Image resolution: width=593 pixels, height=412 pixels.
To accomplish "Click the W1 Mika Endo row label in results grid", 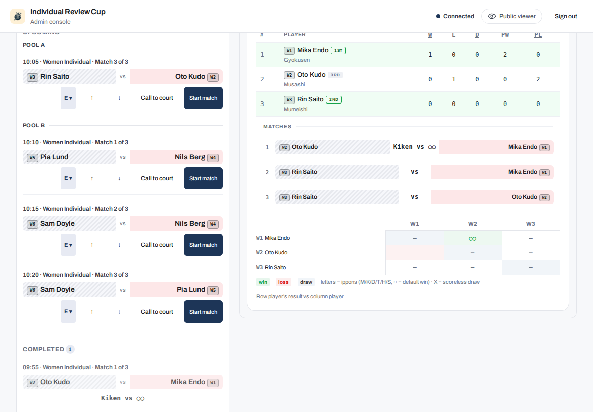I will click(273, 238).
